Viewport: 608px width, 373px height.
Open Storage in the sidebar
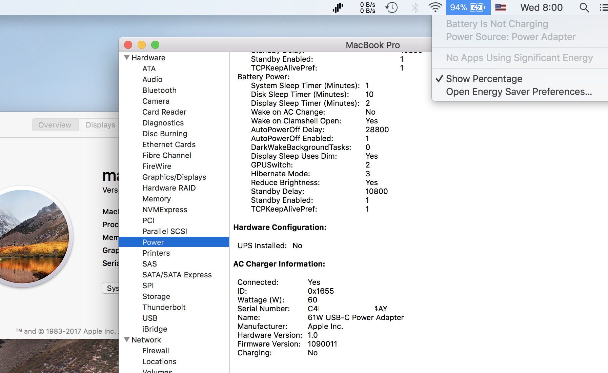point(156,296)
